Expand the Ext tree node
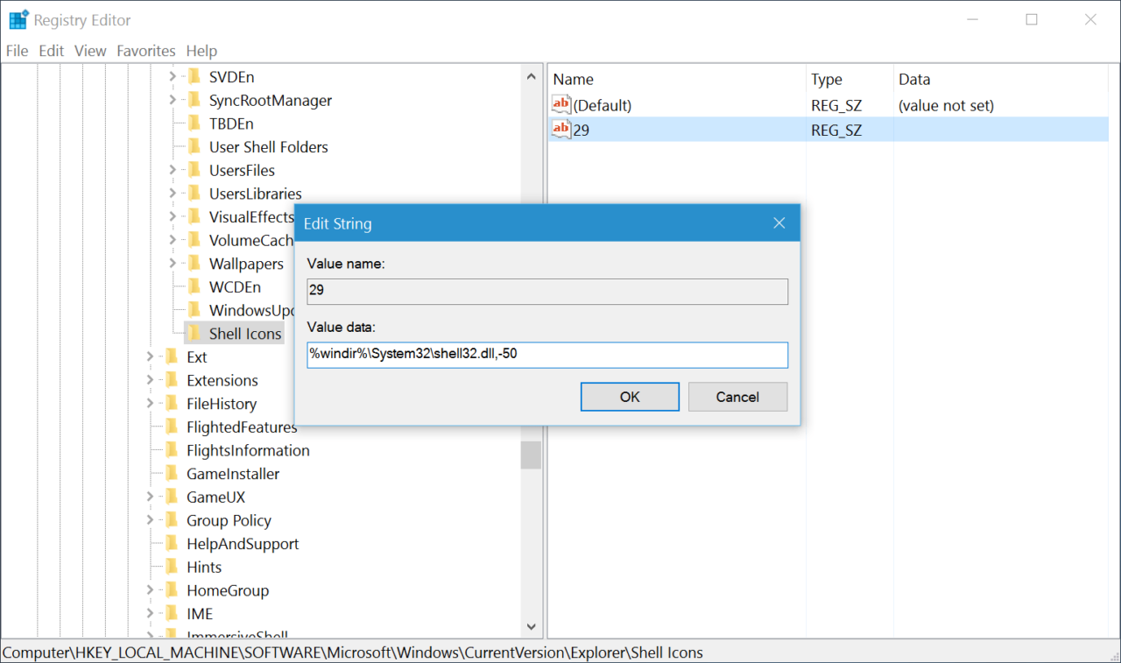Screen dimensions: 1121x663 pos(151,356)
